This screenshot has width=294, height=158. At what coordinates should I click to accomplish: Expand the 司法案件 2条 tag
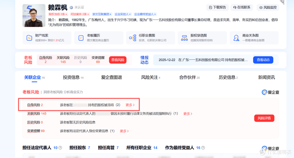[x=80, y=14]
